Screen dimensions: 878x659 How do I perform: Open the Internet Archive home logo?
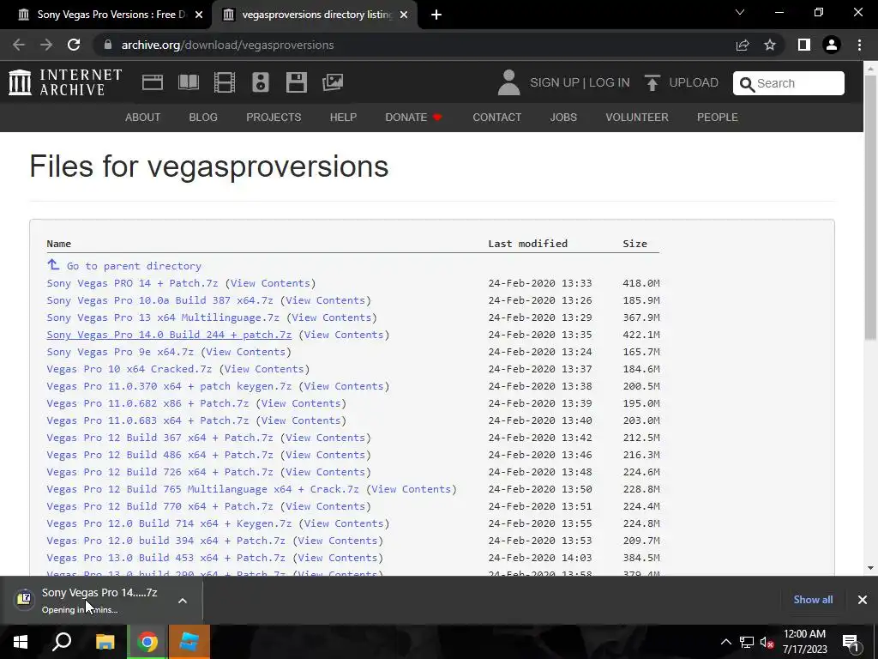[x=65, y=82]
